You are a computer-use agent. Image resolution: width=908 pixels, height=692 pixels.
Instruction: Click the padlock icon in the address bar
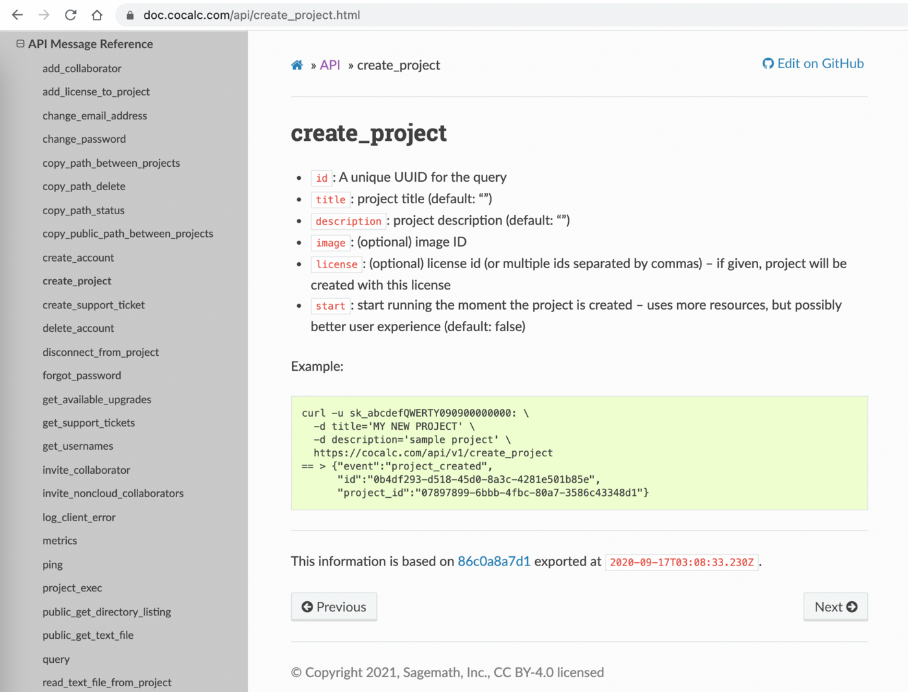click(130, 15)
